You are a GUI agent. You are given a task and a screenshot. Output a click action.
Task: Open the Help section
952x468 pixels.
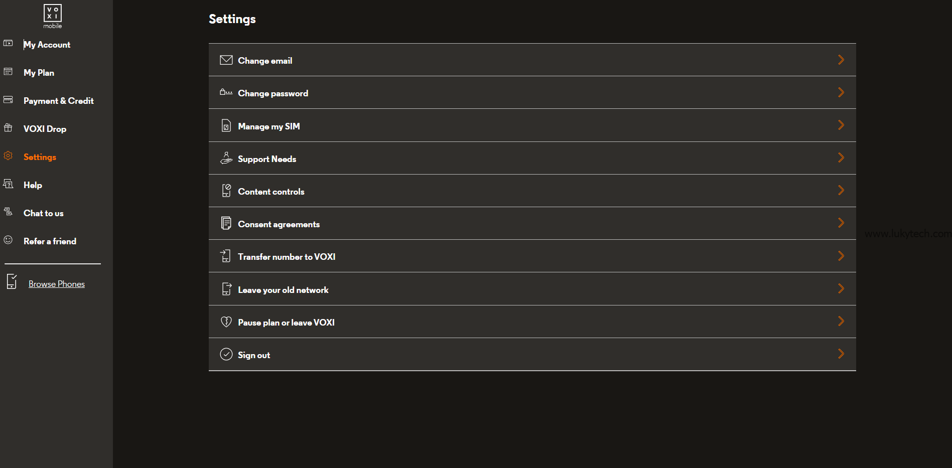33,185
